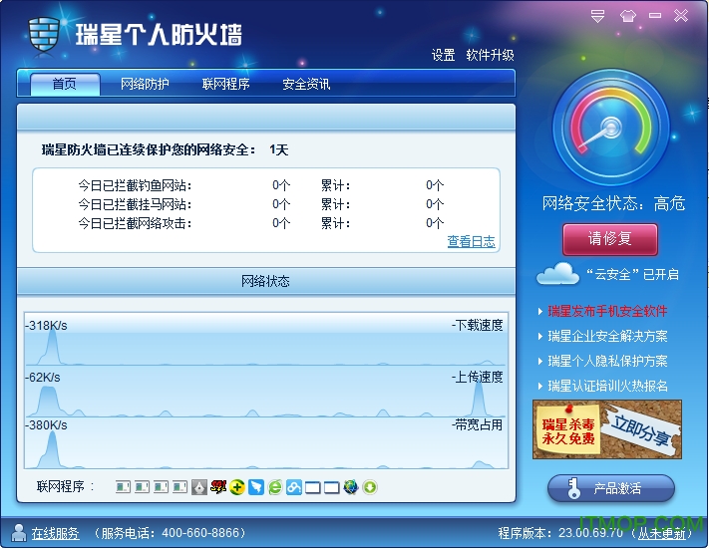Close the Rising firewall window
709x549 pixels.
681,16
